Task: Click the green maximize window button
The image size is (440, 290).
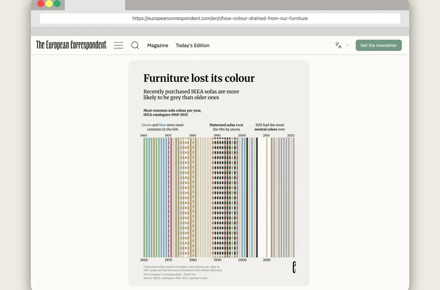Action: 57,3
